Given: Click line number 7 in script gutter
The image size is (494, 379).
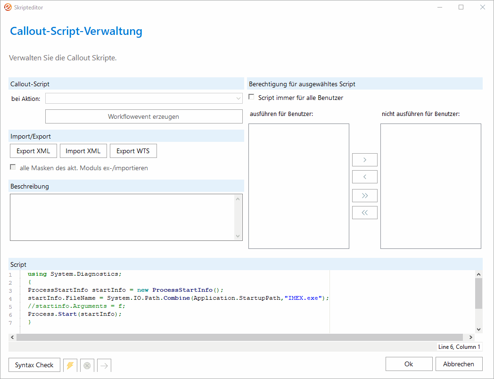Looking at the screenshot, I should pos(10,322).
